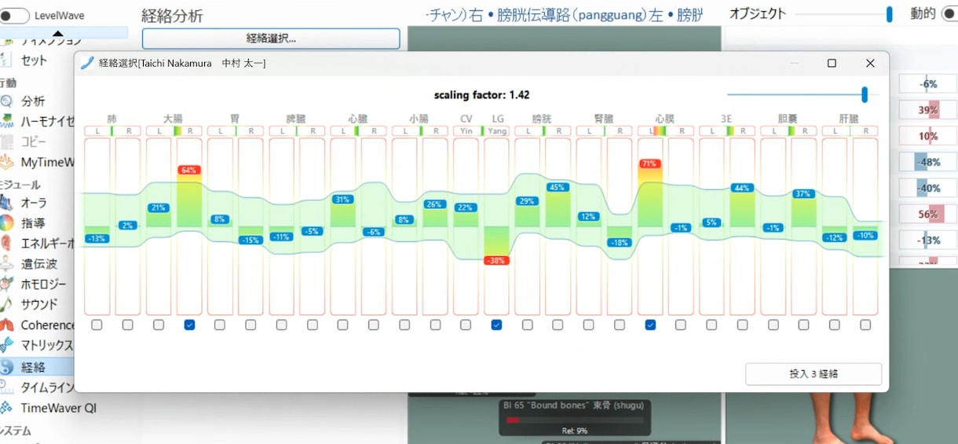Viewport: 958px width, 444px height.
Task: Check the 肺 L meridian checkbox
Action: (x=97, y=325)
